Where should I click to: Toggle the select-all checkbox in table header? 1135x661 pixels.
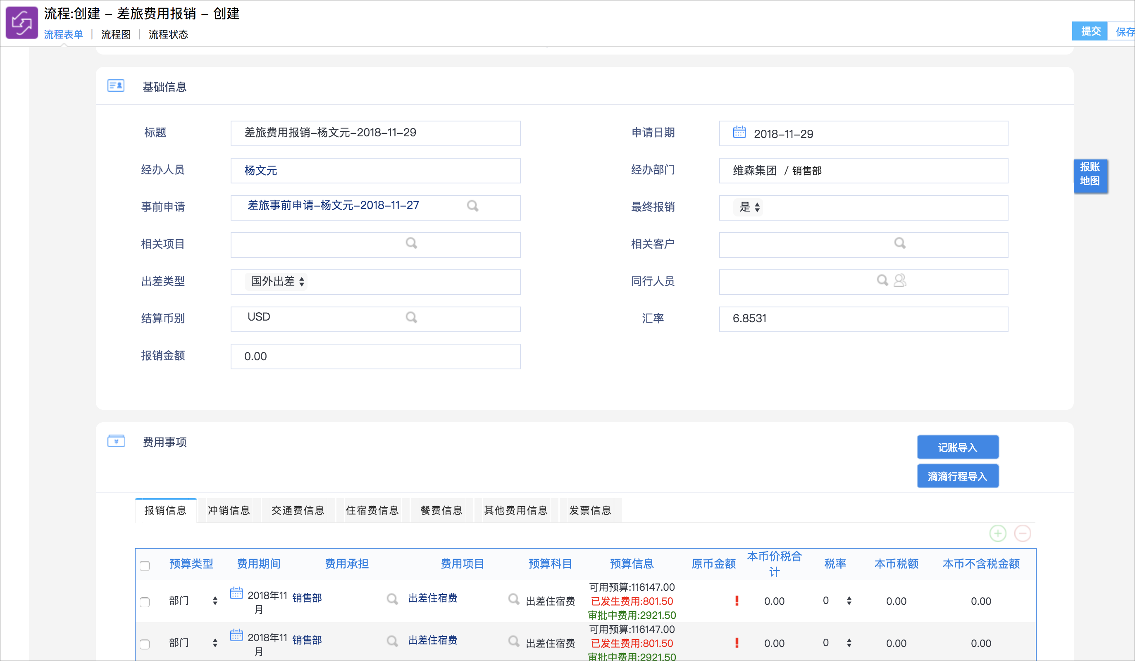(x=145, y=566)
